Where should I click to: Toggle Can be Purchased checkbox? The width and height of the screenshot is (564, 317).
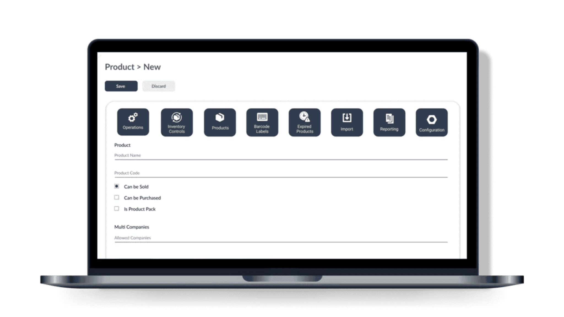[116, 197]
